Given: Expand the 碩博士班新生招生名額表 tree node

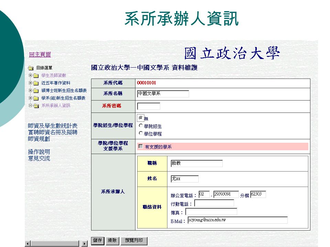Looking at the screenshot, I should pos(30,90).
